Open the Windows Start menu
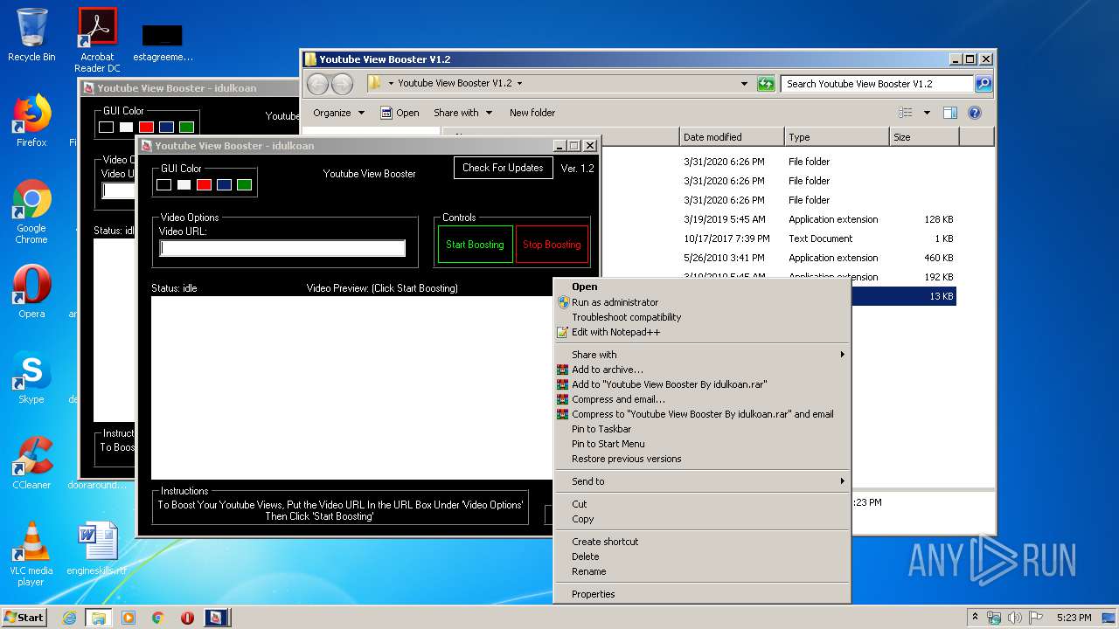1119x629 pixels. point(24,618)
